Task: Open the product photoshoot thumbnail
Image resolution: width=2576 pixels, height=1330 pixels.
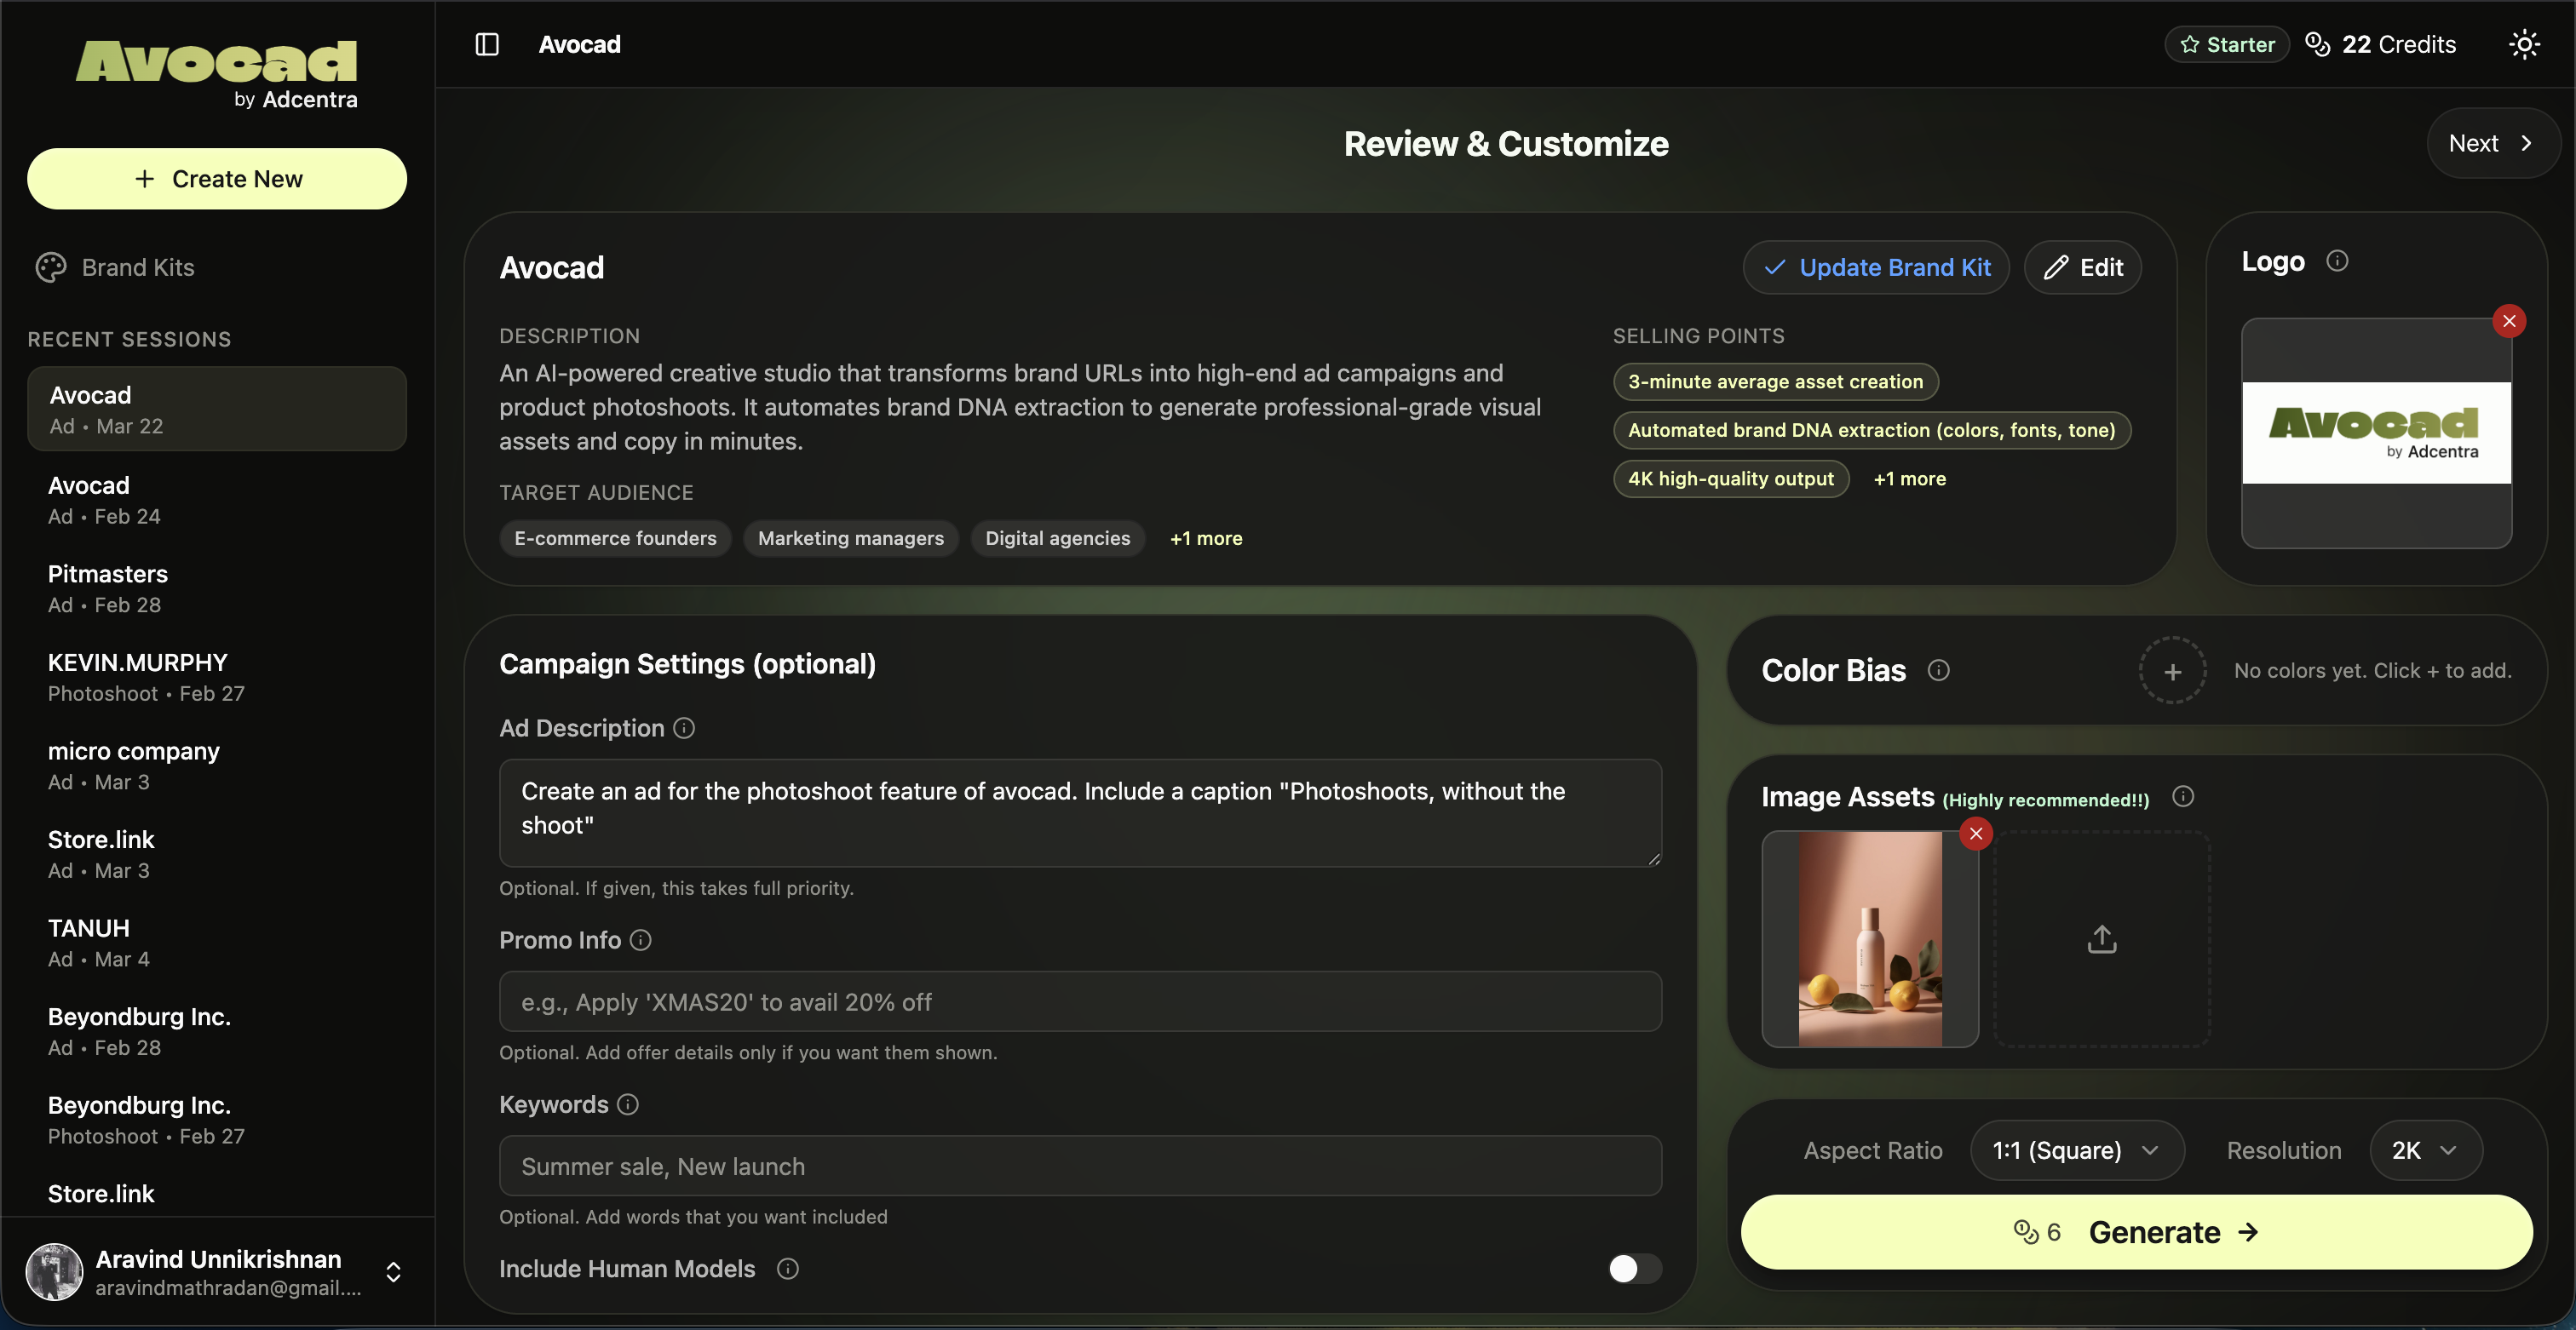Action: [x=1870, y=940]
